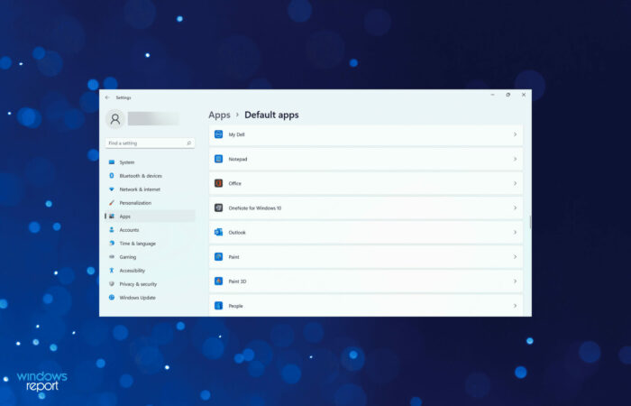
Task: Click the Gaming controller icon
Action: click(112, 257)
